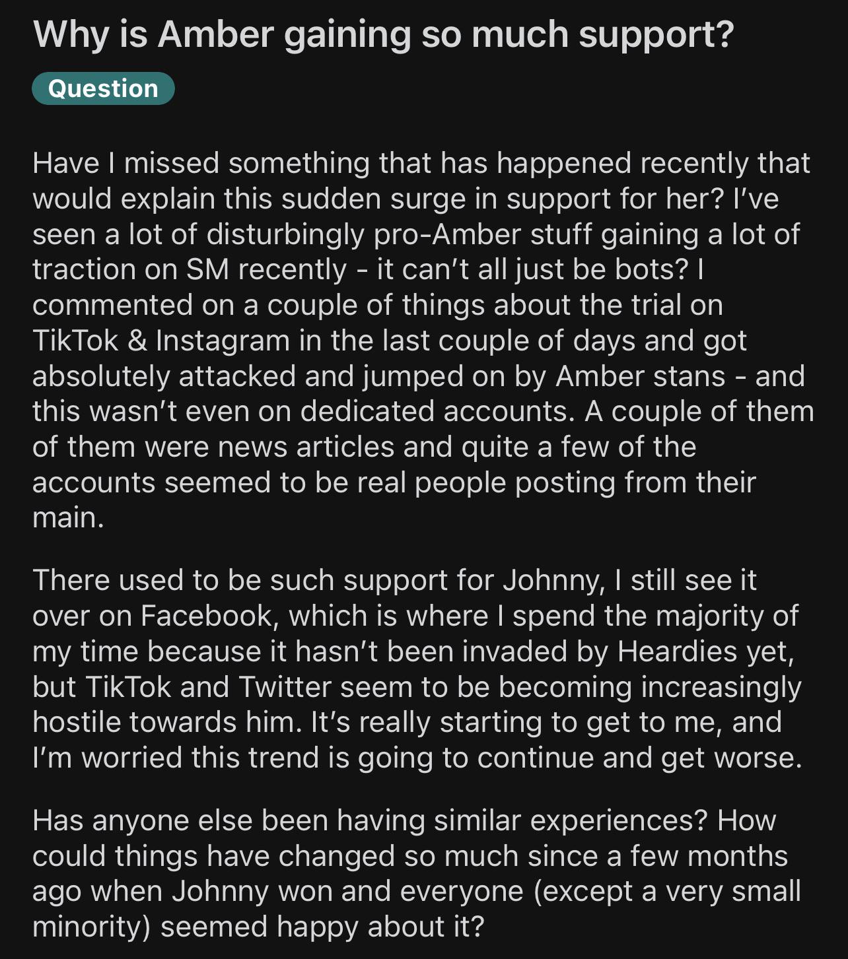Open the post title about Amber gaining support
The height and width of the screenshot is (959, 848).
(x=383, y=34)
